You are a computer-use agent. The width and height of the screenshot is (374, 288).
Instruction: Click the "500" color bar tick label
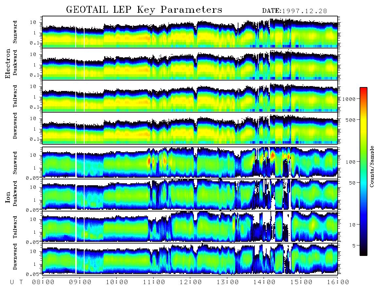(350, 120)
